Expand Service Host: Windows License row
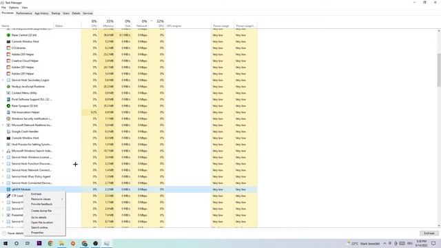Image resolution: width=441 pixels, height=248 pixels. click(3, 158)
